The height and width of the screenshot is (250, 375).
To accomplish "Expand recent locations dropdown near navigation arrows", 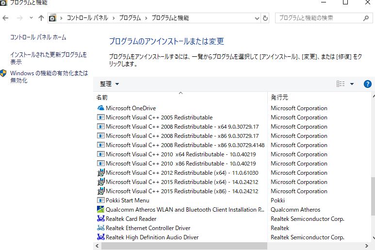I will click(31, 18).
